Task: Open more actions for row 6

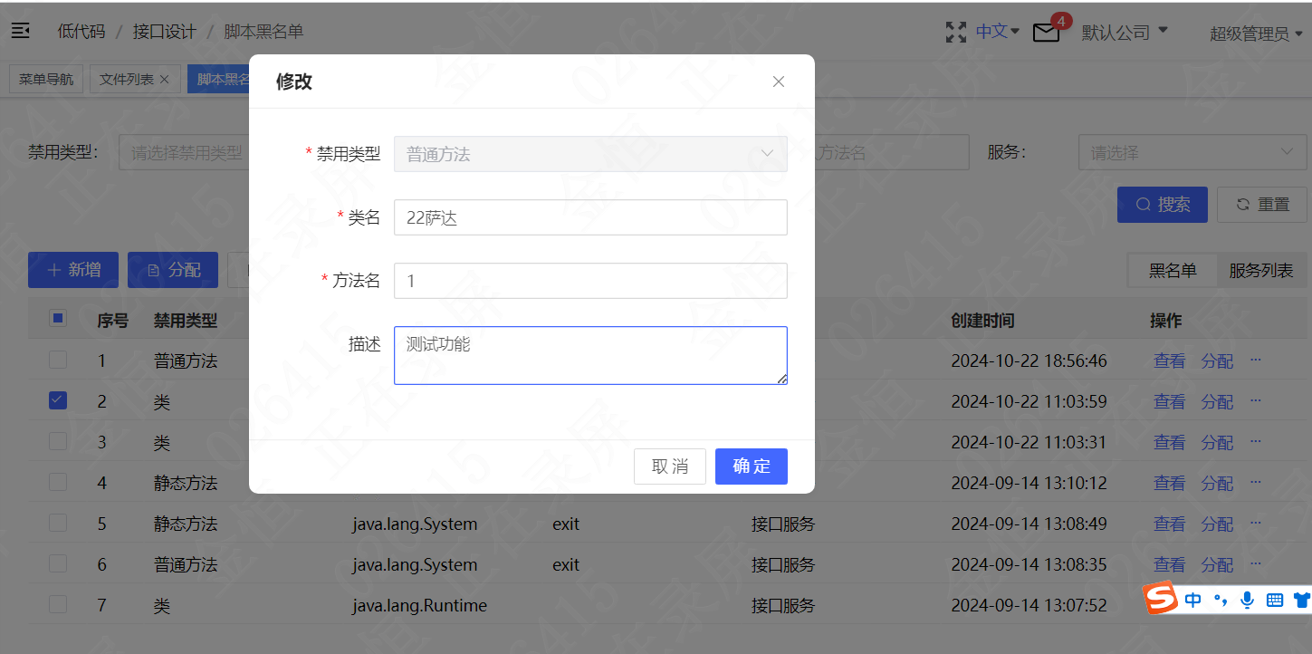Action: [x=1255, y=563]
